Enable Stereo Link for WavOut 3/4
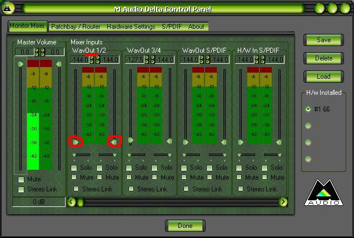354x238 pixels. pos(131,189)
